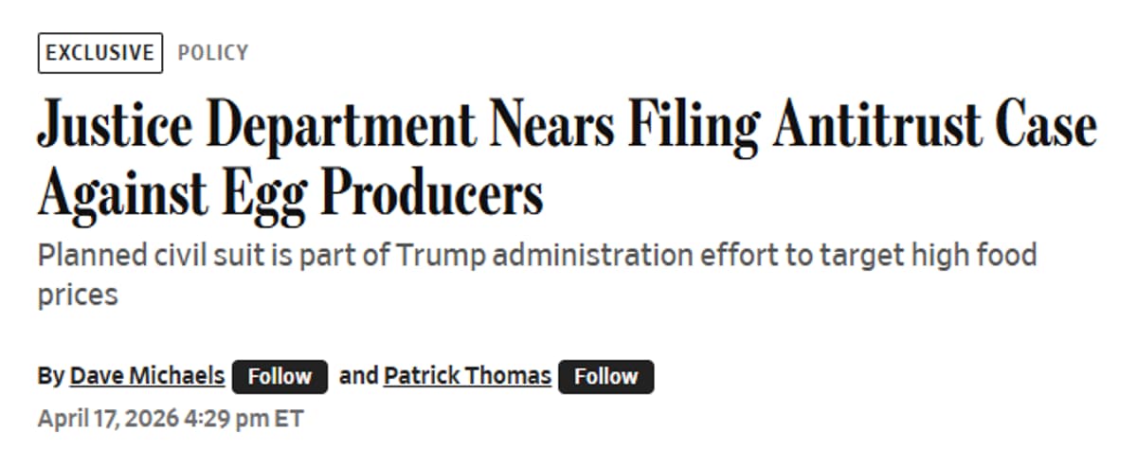Click the word "prices" in the subheadline
The image size is (1137, 449).
tap(78, 295)
